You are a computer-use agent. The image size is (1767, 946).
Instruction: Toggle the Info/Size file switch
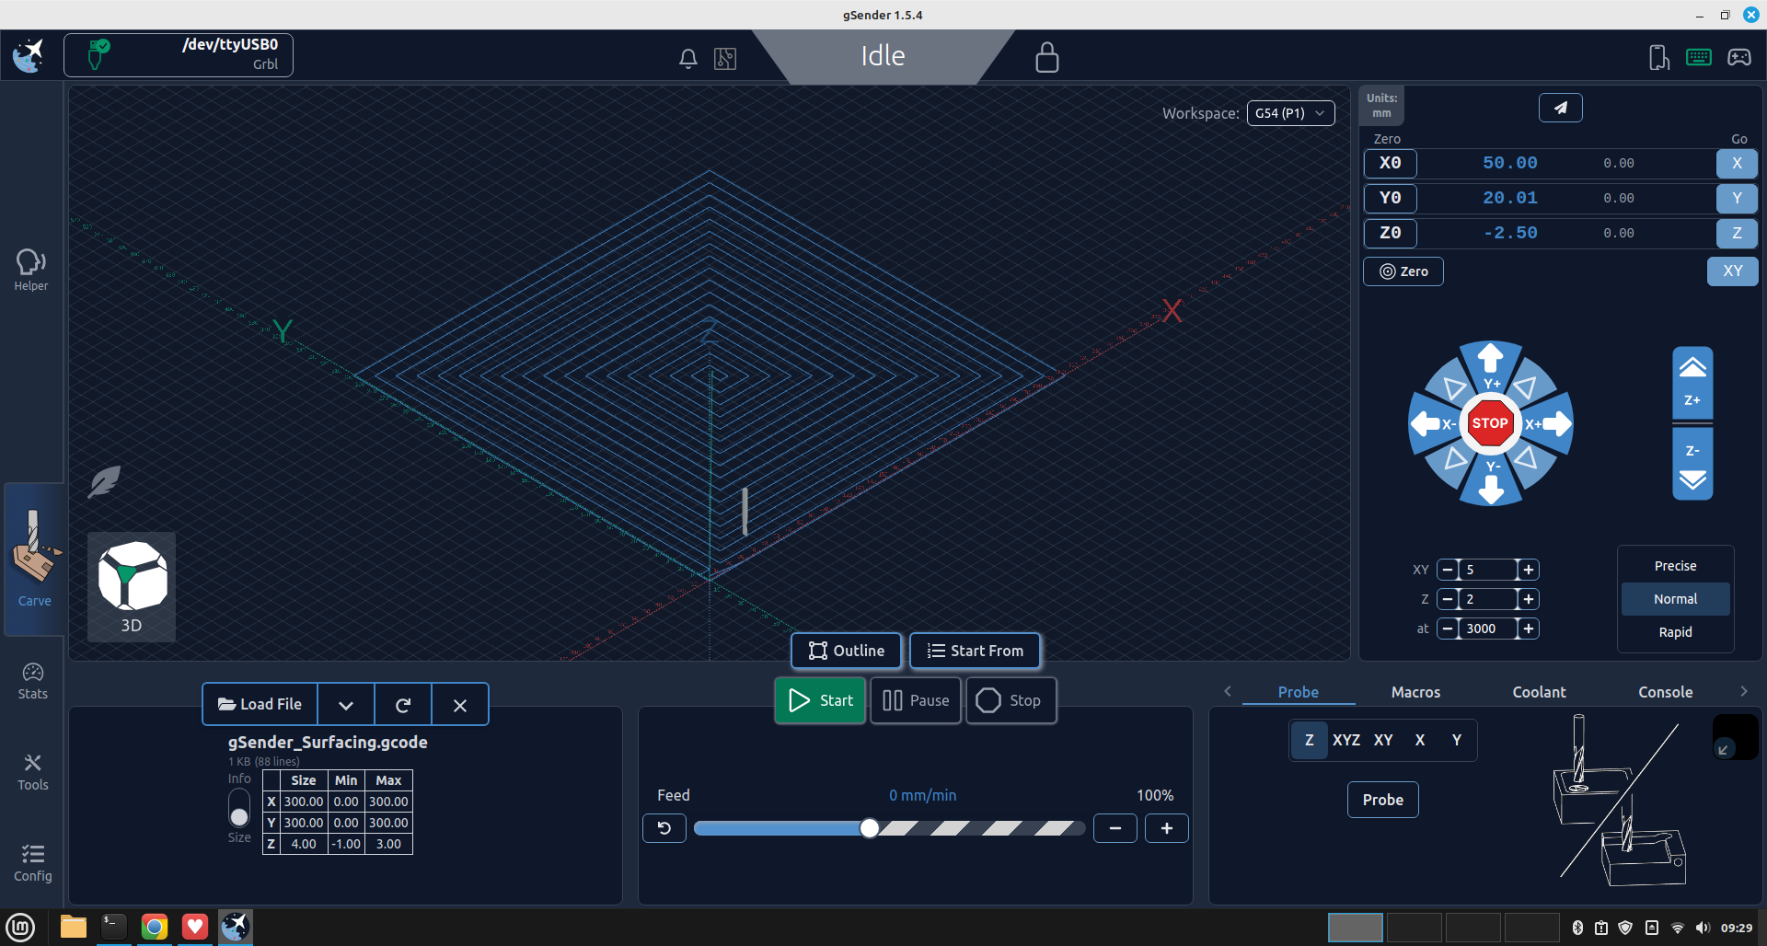pos(239,808)
